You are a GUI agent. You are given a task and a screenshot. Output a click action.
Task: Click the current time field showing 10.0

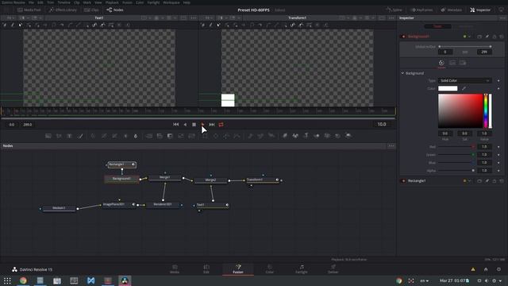click(382, 124)
